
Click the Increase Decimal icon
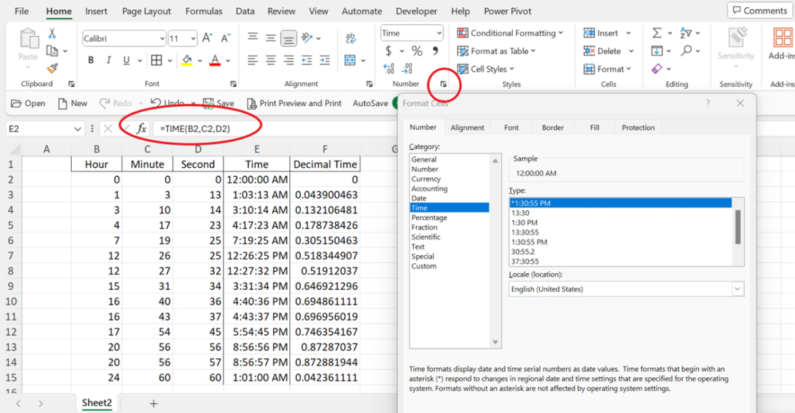coord(389,69)
